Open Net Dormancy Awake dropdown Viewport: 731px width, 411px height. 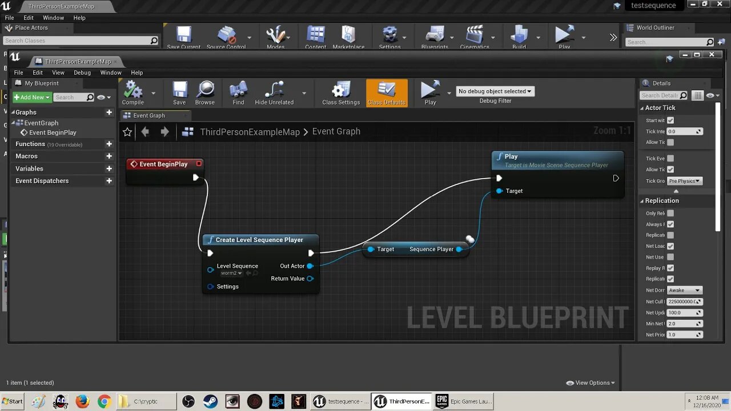[x=684, y=290]
